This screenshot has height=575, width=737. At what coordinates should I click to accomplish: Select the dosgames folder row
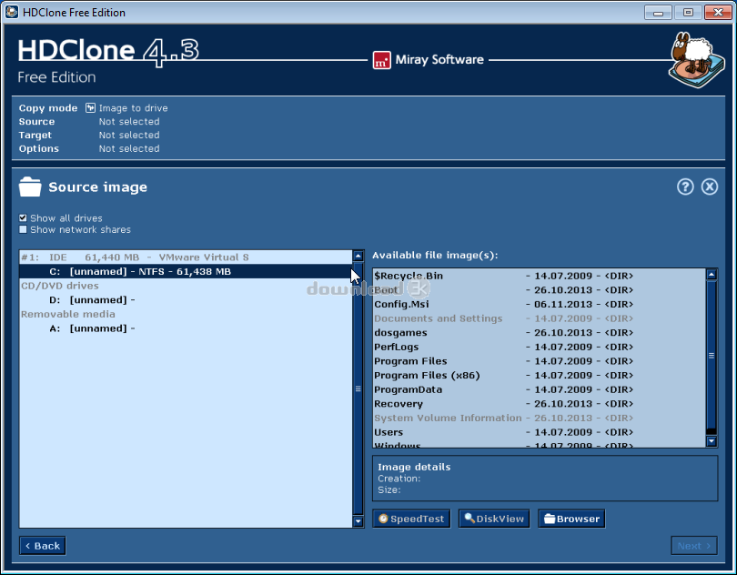(x=540, y=333)
